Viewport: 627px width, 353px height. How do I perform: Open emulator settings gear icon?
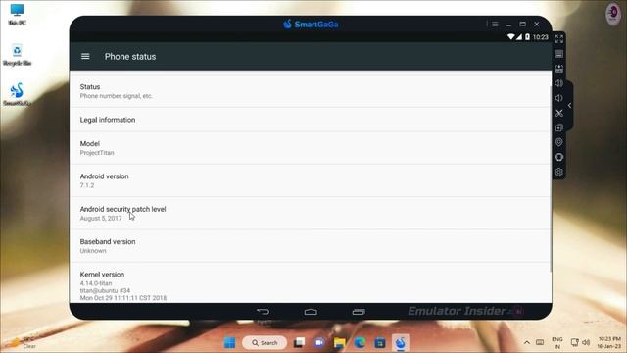pos(559,172)
